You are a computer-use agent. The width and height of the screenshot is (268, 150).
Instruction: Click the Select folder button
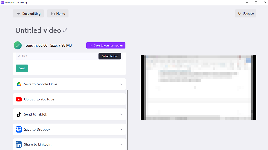110,56
